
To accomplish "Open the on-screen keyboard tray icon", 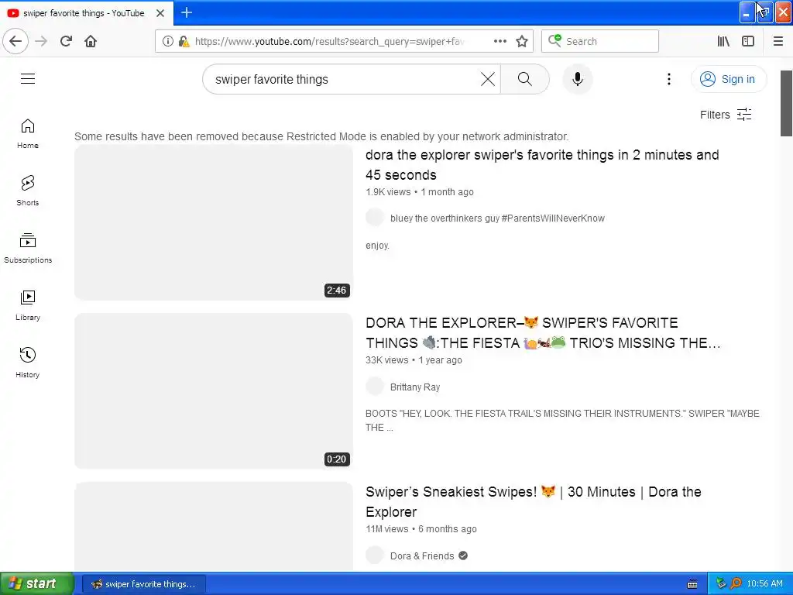I will 692,584.
